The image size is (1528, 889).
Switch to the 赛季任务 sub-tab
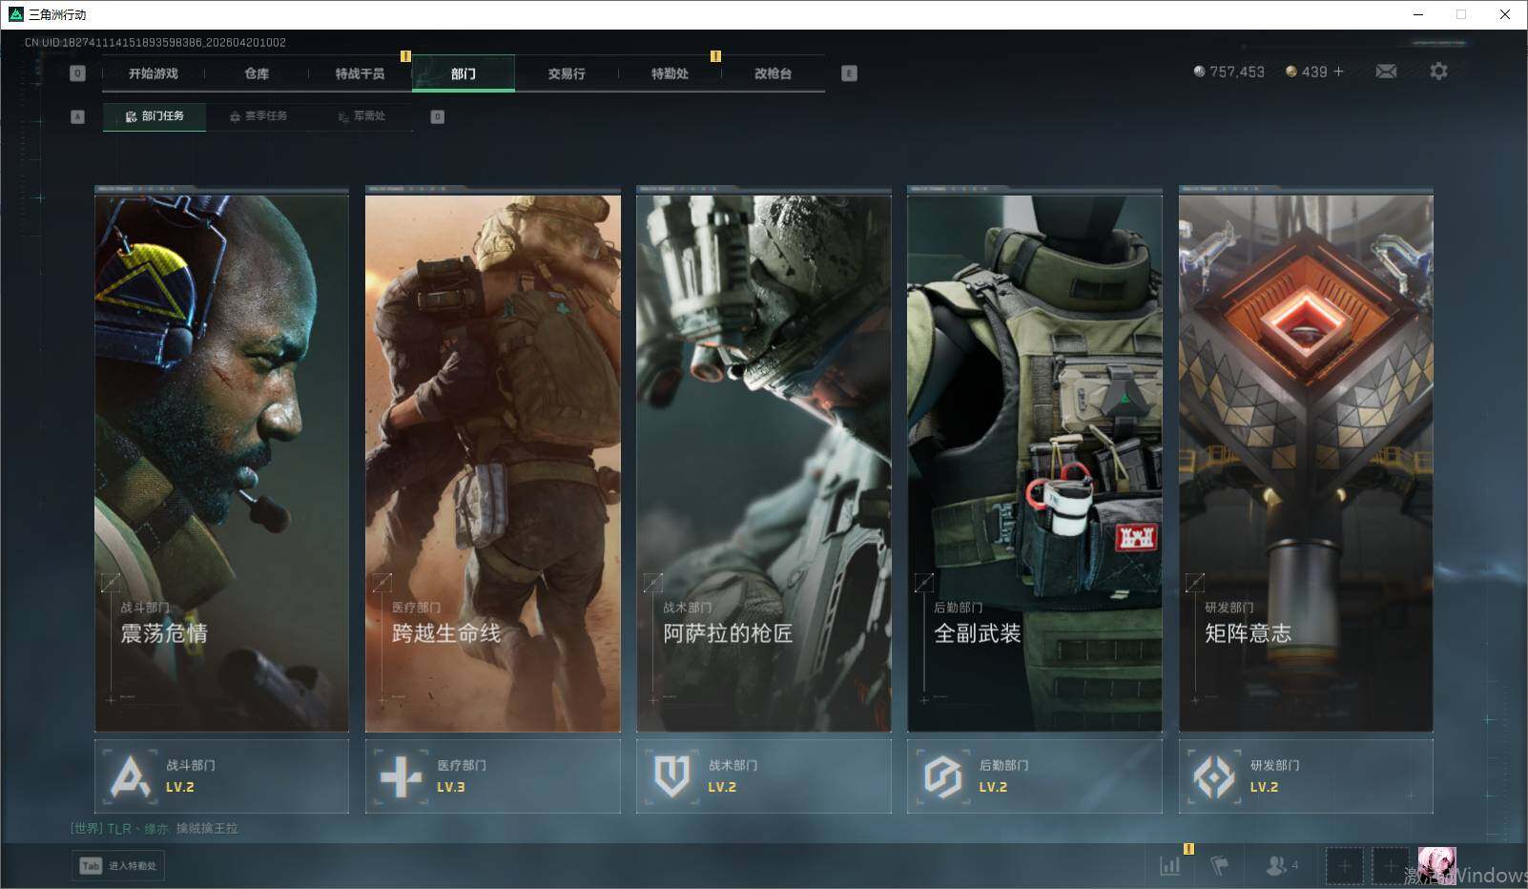click(x=258, y=116)
